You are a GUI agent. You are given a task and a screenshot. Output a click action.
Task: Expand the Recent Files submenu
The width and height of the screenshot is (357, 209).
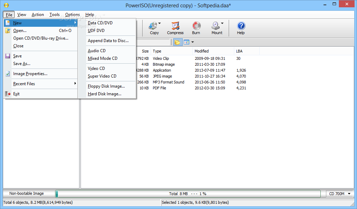40,83
